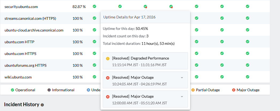The height and width of the screenshot is (111, 280).
Task: Click info icon beside Incident History heading
Action: [x=42, y=105]
